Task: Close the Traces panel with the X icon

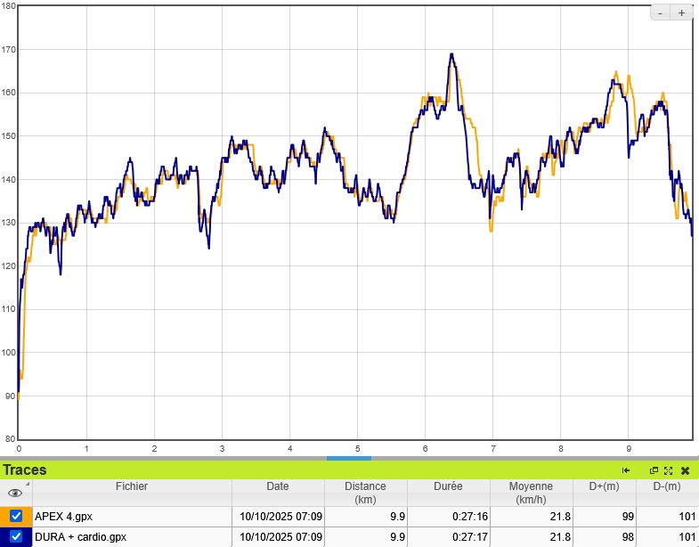Action: coord(685,470)
